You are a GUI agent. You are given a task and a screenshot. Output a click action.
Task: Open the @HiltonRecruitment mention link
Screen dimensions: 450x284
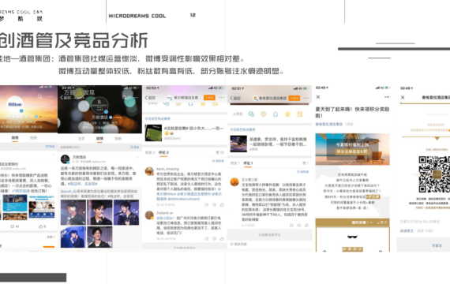183,199
